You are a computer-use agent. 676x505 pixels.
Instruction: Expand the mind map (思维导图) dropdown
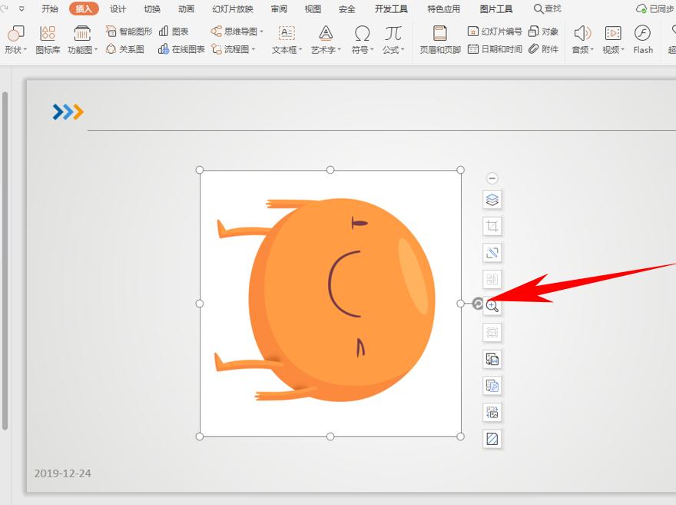pos(237,32)
